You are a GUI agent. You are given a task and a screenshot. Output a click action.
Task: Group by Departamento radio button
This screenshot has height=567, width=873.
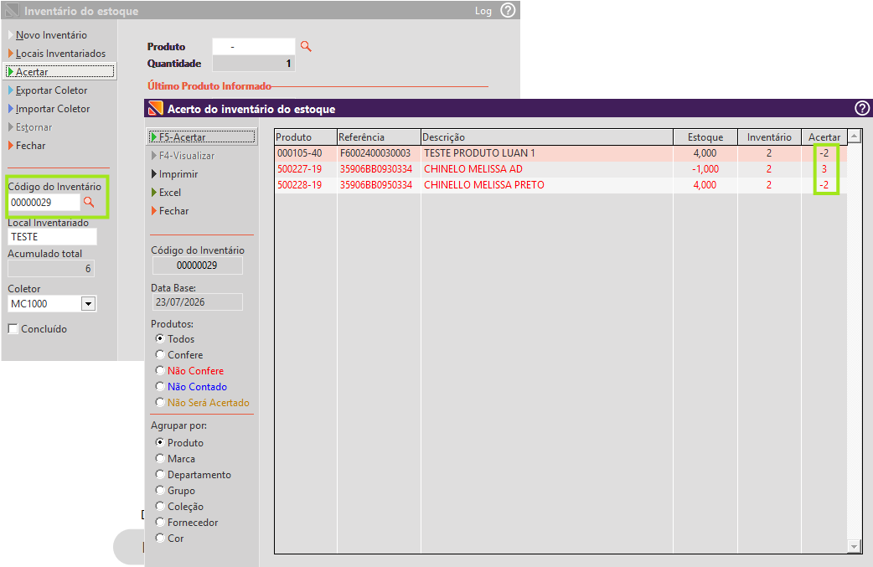[x=160, y=474]
